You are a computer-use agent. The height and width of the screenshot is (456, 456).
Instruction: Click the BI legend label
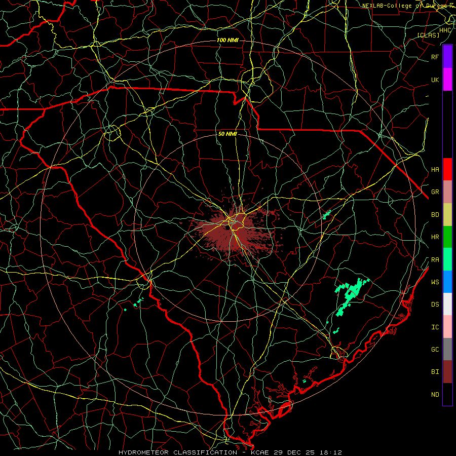click(435, 372)
